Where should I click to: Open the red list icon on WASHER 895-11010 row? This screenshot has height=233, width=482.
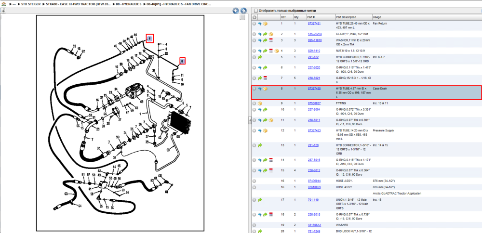click(x=271, y=40)
